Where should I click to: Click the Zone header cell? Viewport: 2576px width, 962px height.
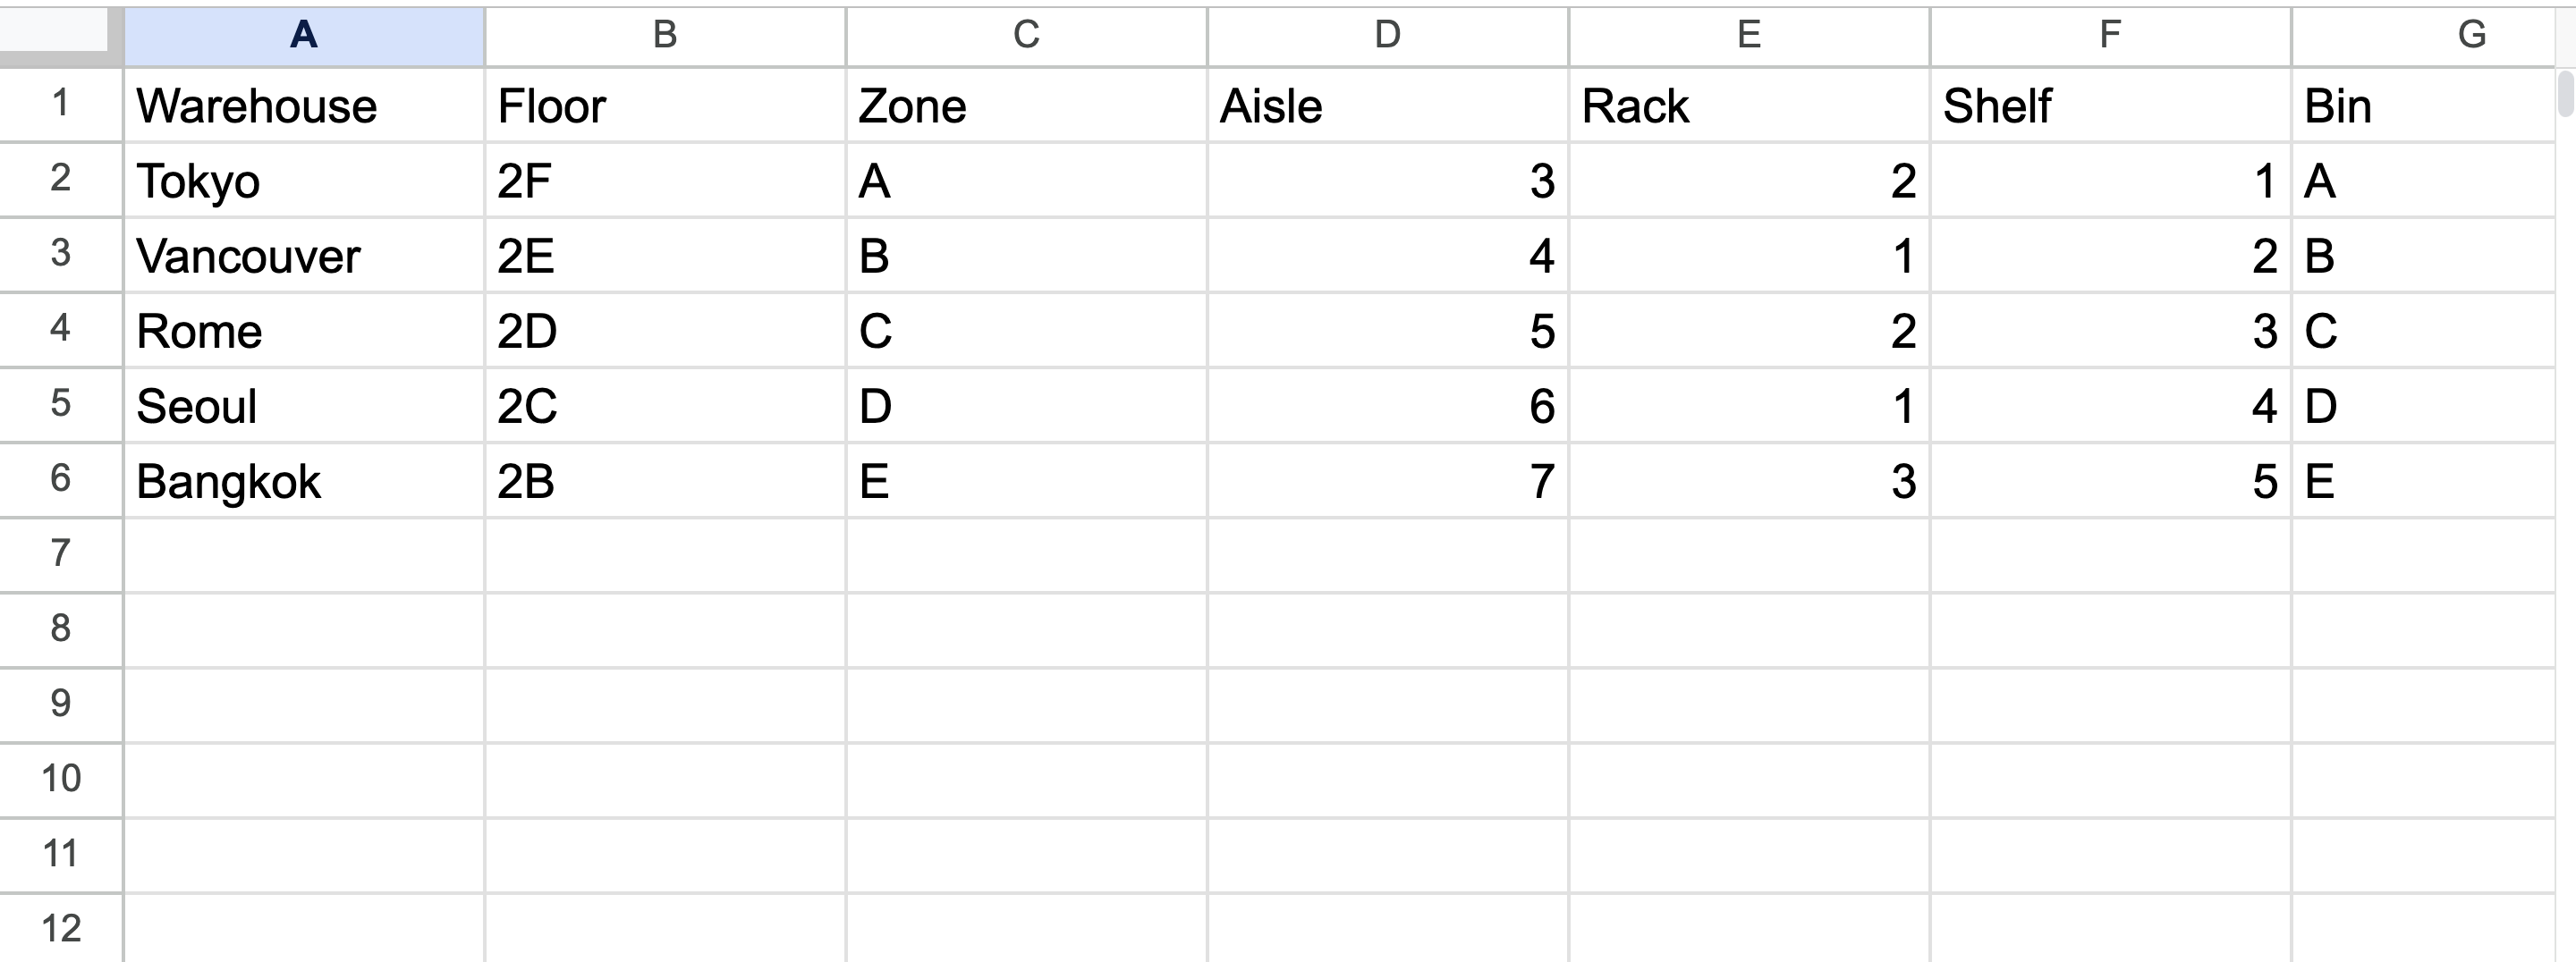[x=1026, y=106]
